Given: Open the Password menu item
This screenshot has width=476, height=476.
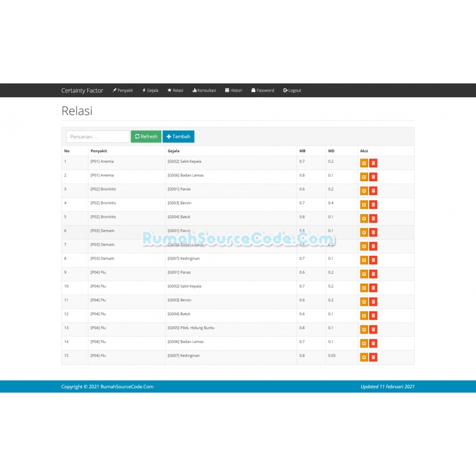Looking at the screenshot, I should click(263, 91).
